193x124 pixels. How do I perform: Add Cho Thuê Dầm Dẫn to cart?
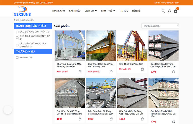(111, 72)
